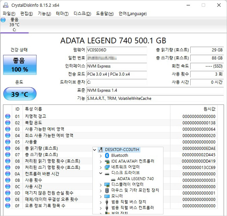Click the interface field NVM Express
Screen dimensions: 227x216
pyautogui.click(x=117, y=66)
